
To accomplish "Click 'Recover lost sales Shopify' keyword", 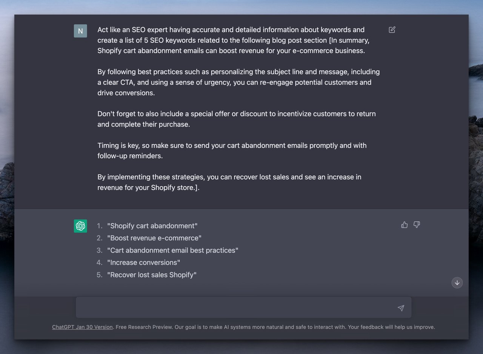I will (x=152, y=275).
